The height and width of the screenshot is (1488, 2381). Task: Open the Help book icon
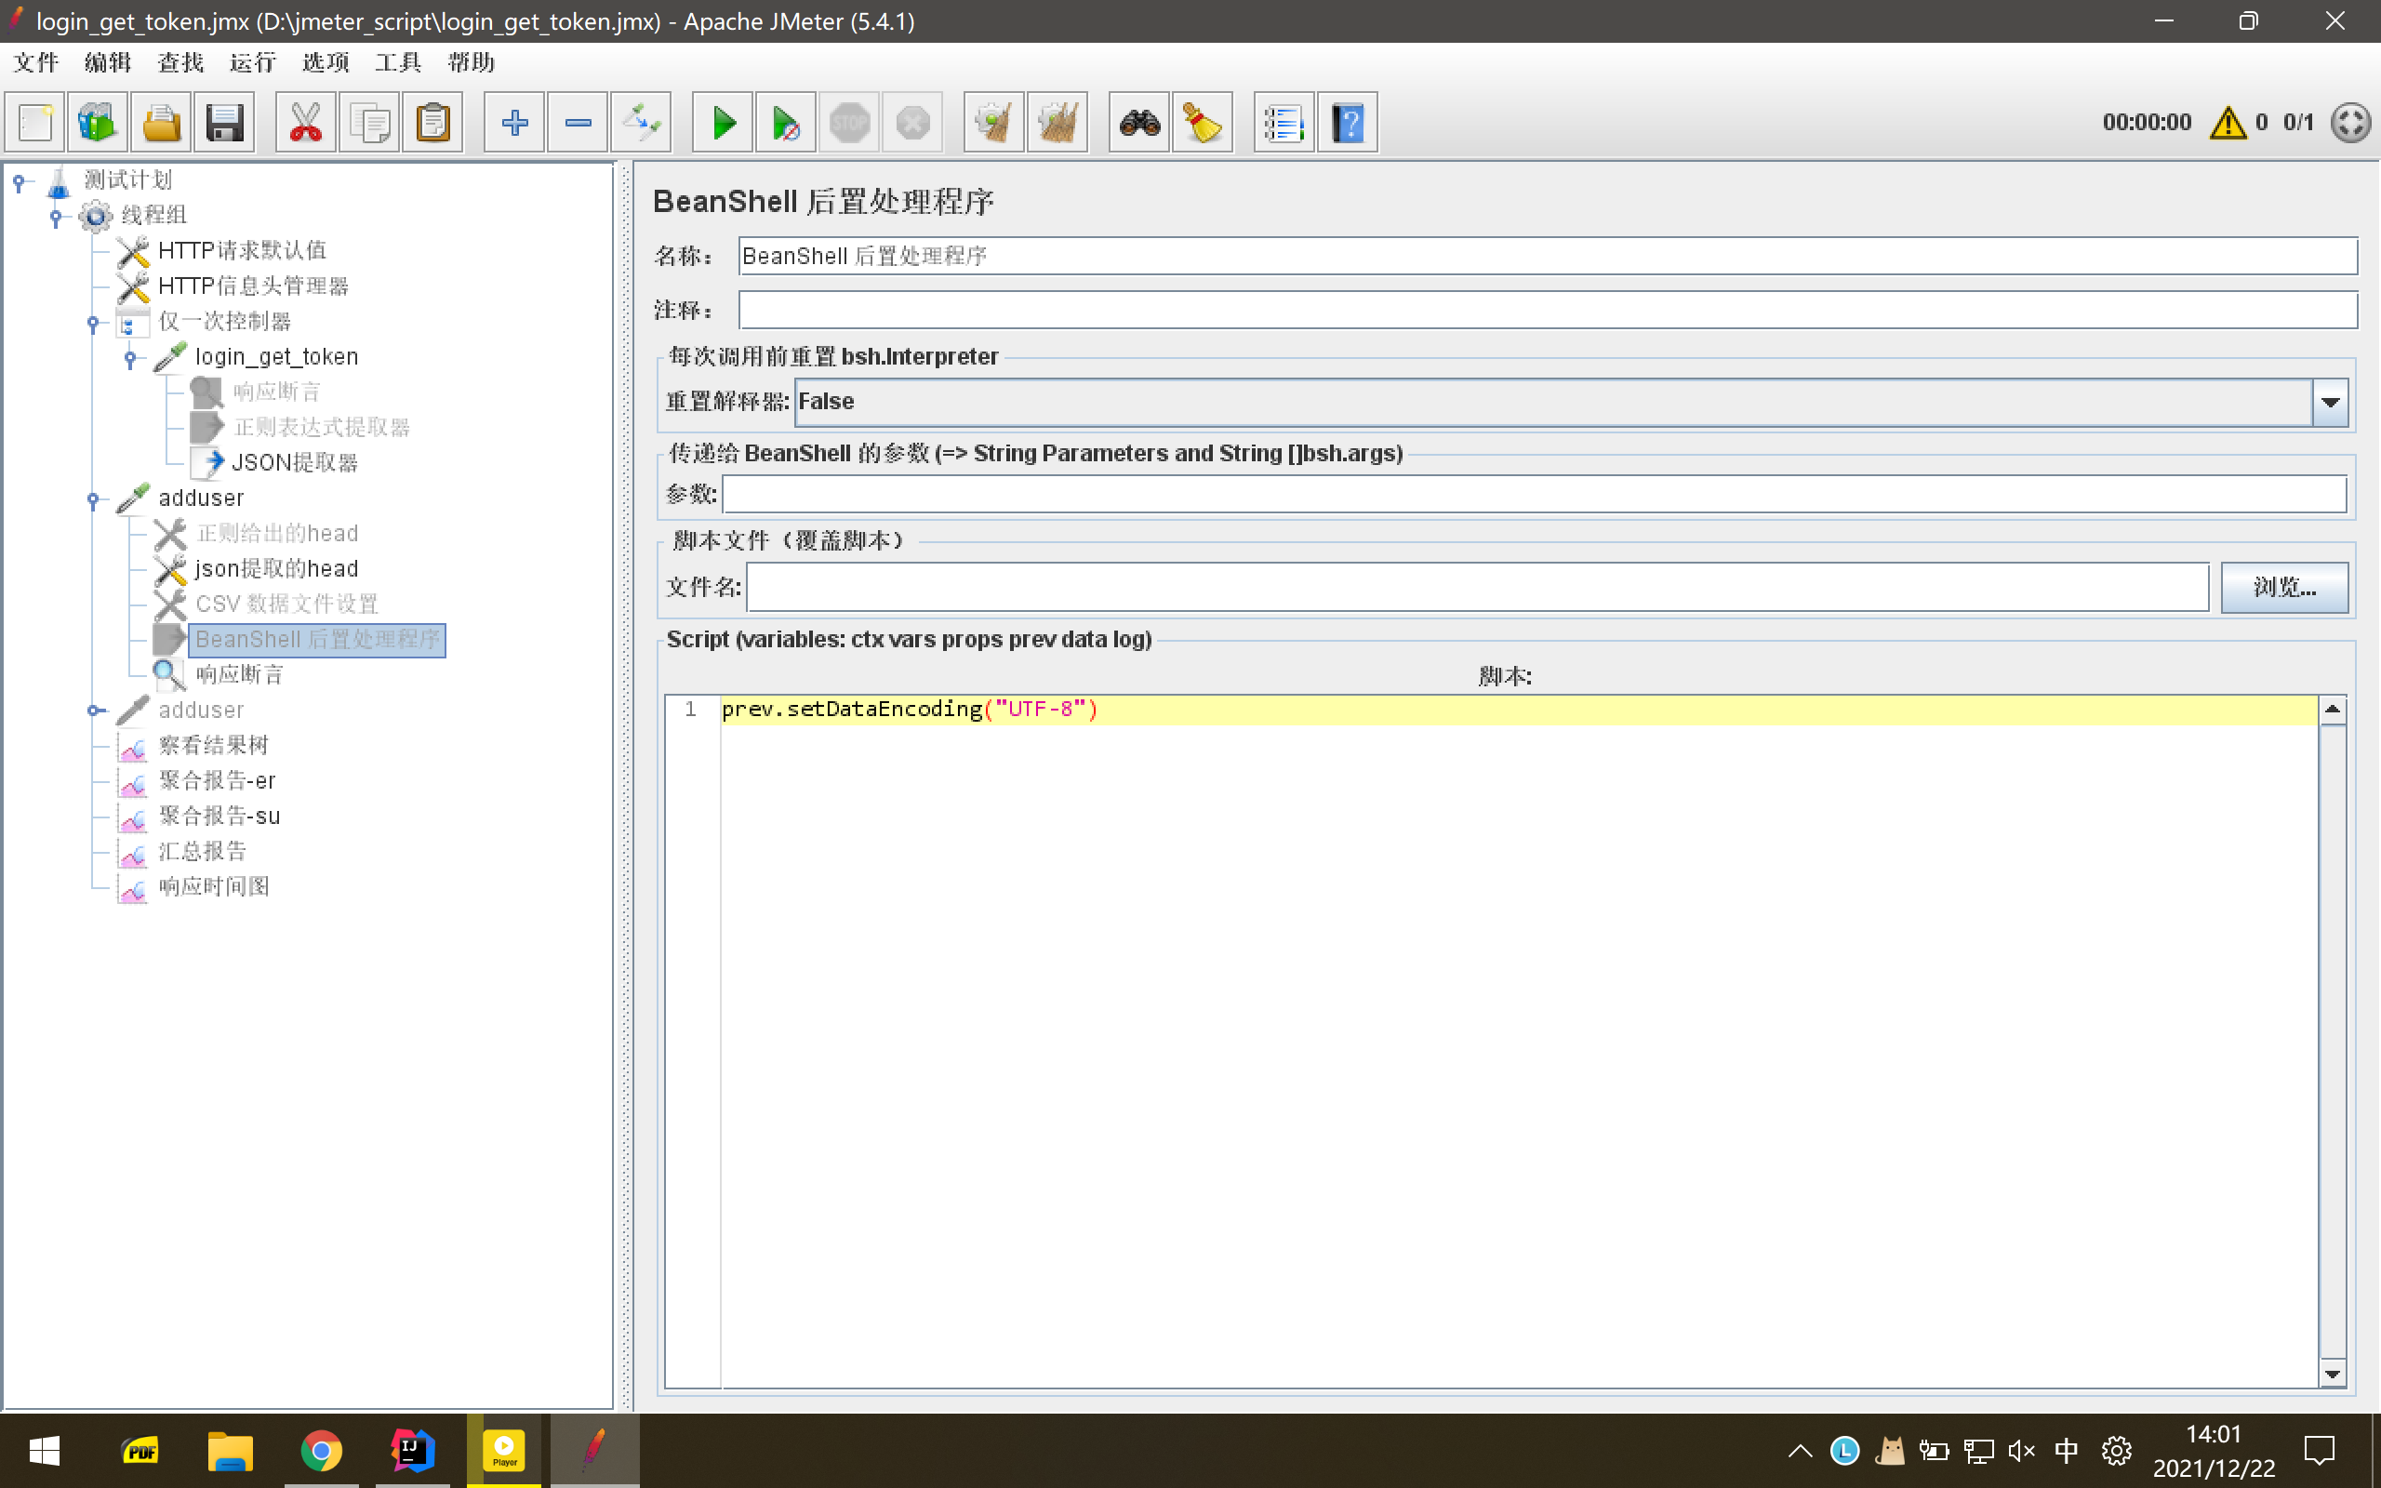[x=1347, y=123]
